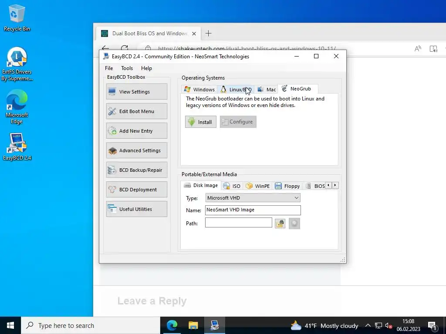Screen dimensions: 446x334
Task: Click the Leave a Reply heading
Action: pos(152,301)
